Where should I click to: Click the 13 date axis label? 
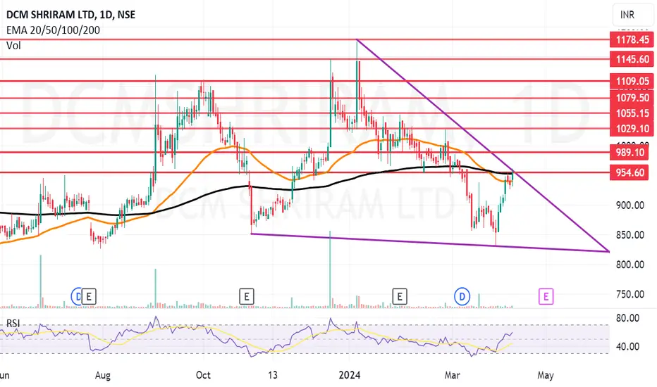[273, 375]
